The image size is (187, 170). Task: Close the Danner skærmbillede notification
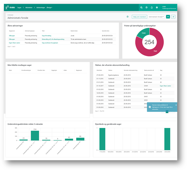[176, 105]
